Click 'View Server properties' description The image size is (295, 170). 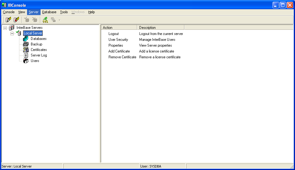tap(155, 45)
